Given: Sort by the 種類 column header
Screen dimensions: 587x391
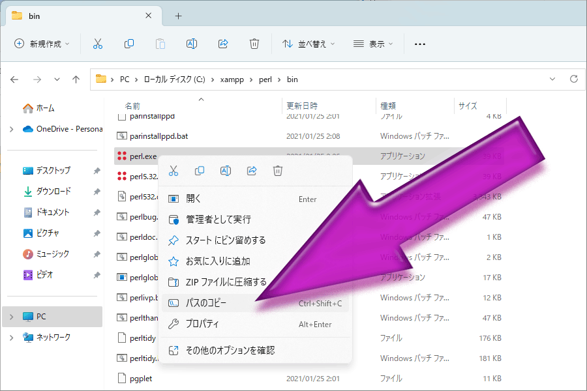Looking at the screenshot, I should click(x=388, y=106).
